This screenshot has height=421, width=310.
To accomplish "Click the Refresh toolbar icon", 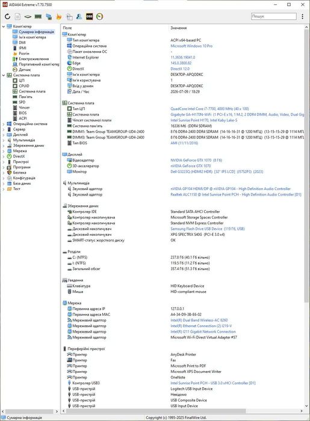I will [7, 17].
